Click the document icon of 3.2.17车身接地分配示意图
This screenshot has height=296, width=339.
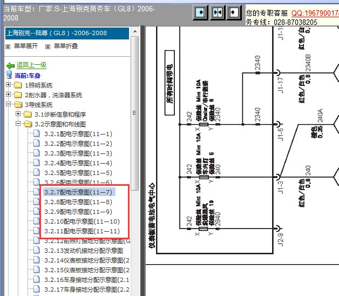pos(37,289)
